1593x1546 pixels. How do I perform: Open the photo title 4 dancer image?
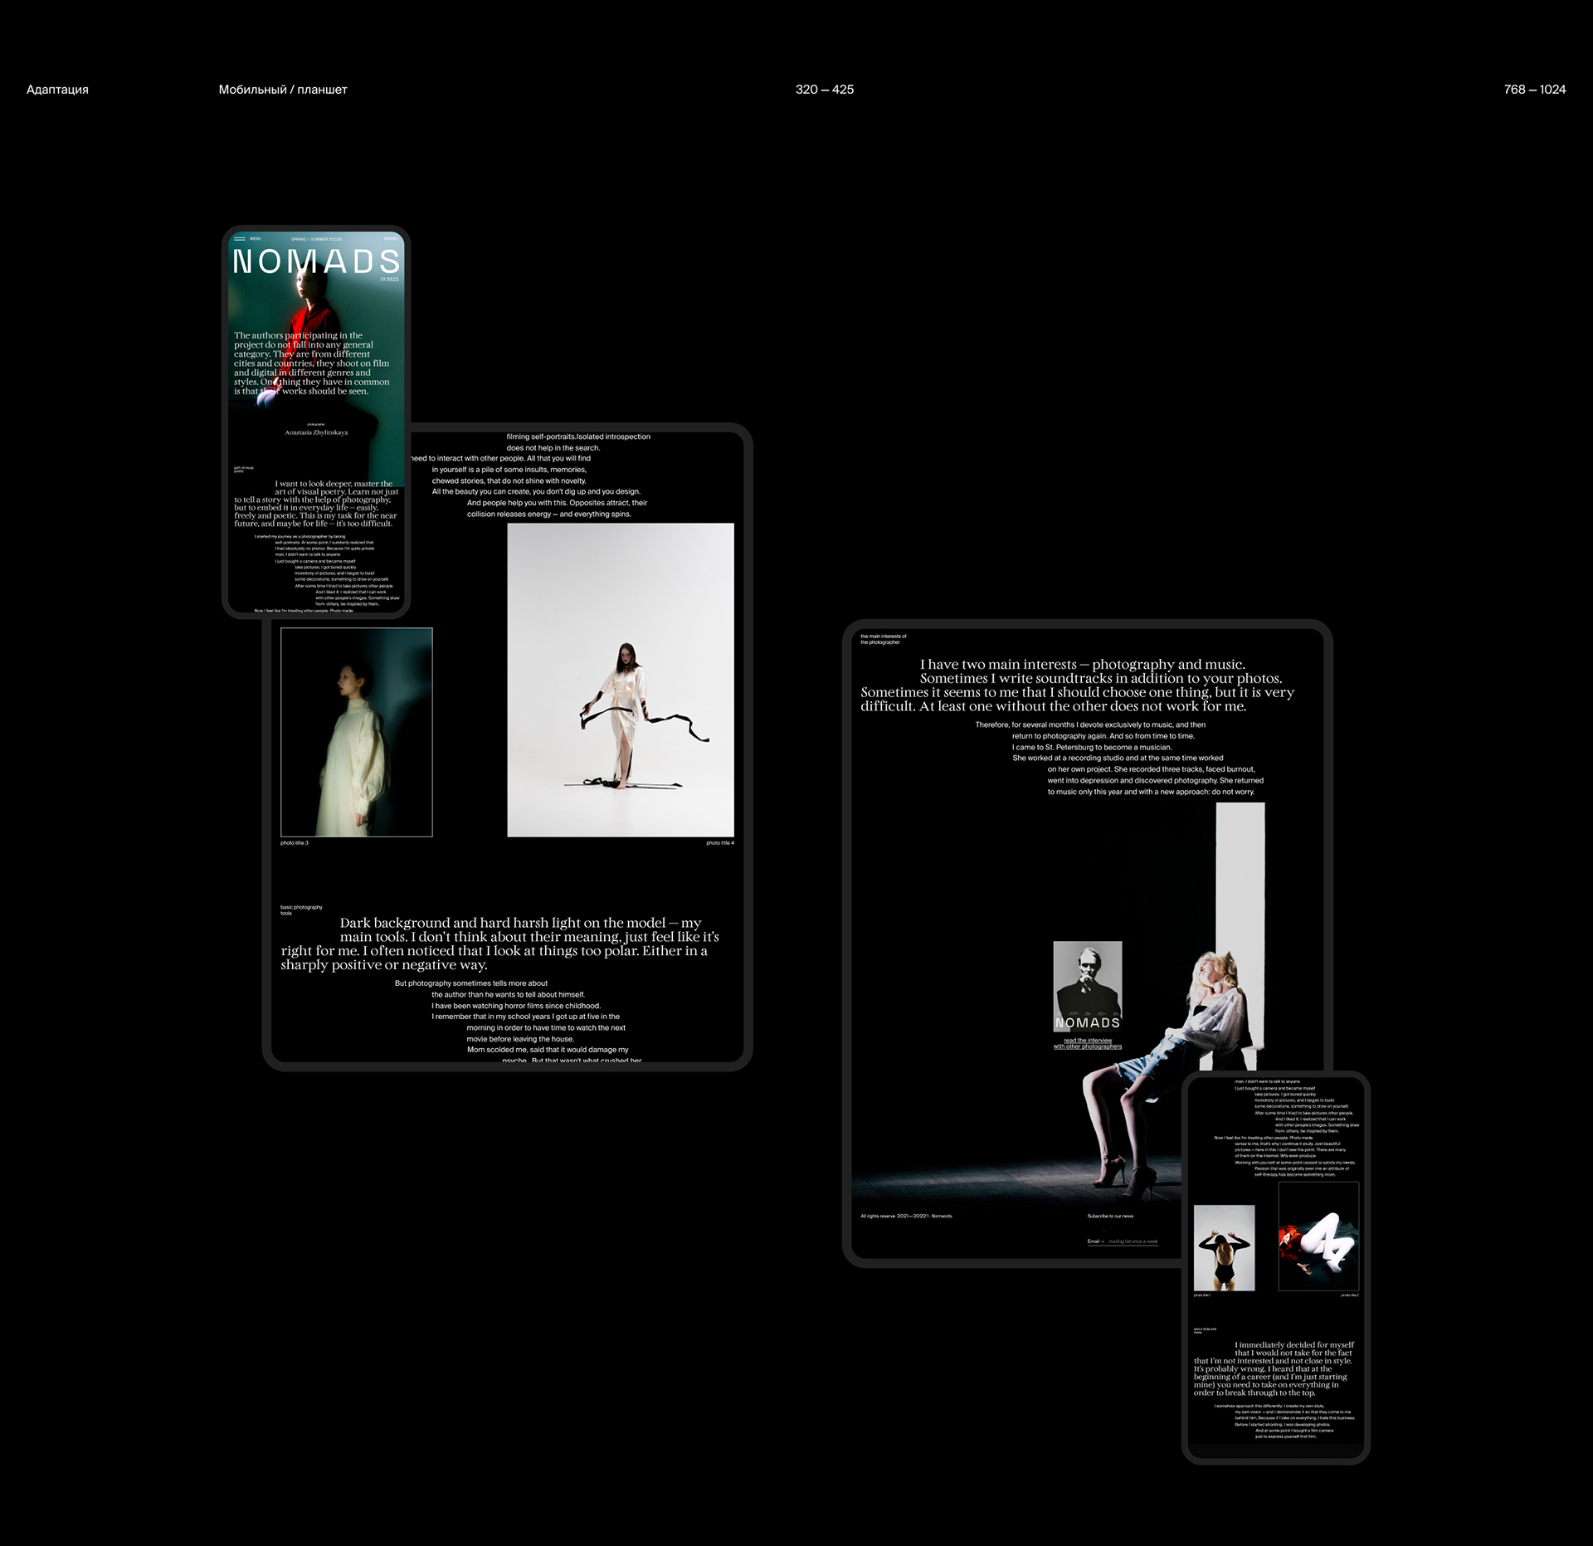tap(621, 680)
